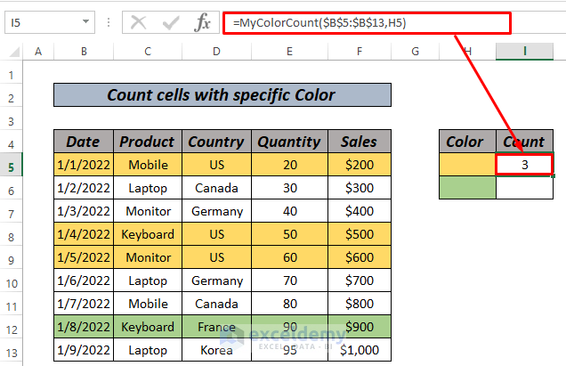This screenshot has height=366, width=566.
Task: Select row 12 header
Action: coord(12,327)
